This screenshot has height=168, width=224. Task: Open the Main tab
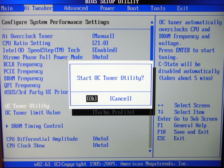(7, 8)
